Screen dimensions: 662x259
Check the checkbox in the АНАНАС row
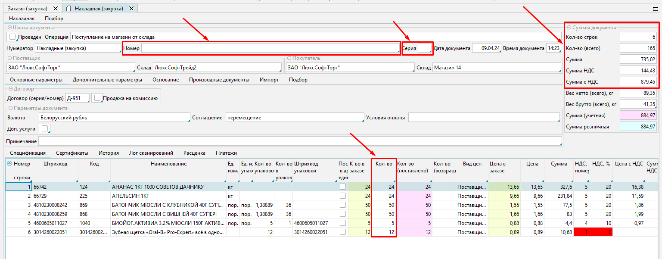point(343,187)
